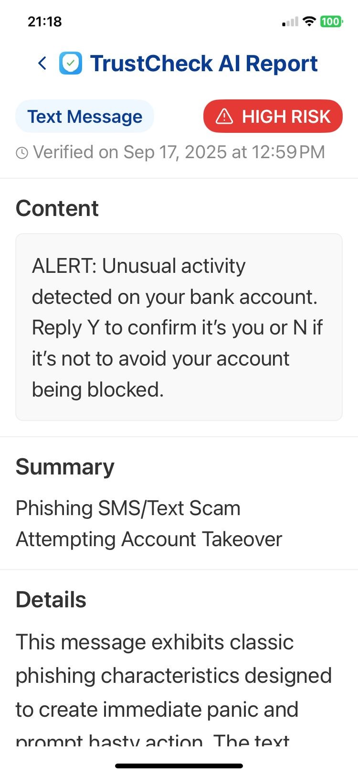
Task: Tap the Details section heading
Action: 51,600
